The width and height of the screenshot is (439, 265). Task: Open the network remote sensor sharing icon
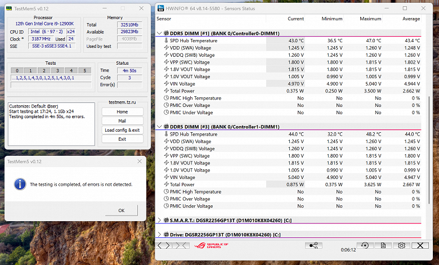(313, 246)
